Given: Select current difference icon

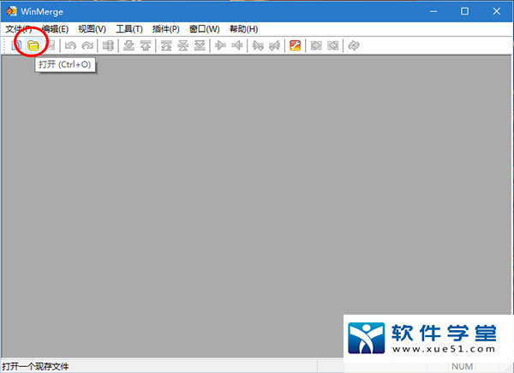Looking at the screenshot, I should tap(183, 45).
